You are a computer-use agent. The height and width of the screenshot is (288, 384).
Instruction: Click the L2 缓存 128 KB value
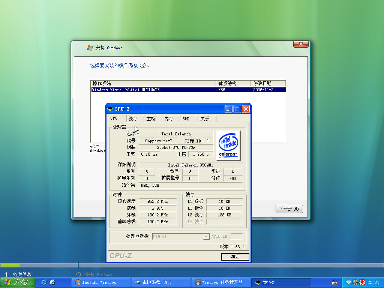click(225, 215)
